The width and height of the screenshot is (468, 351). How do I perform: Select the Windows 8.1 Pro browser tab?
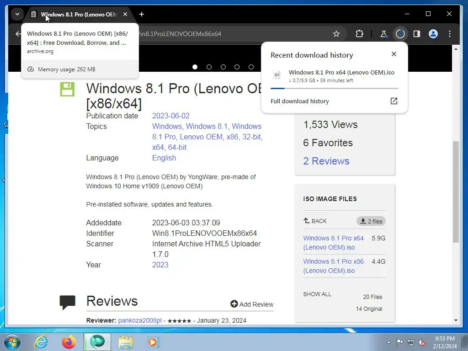pyautogui.click(x=79, y=14)
